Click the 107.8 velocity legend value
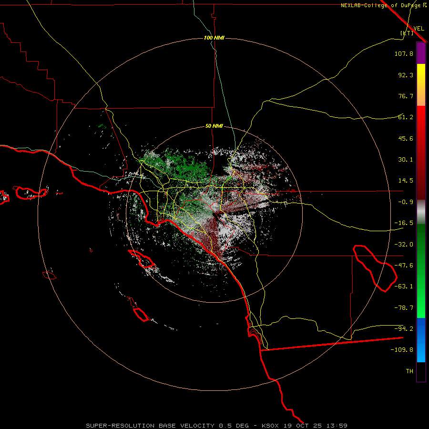Screen dimensions: 429x429 point(404,53)
